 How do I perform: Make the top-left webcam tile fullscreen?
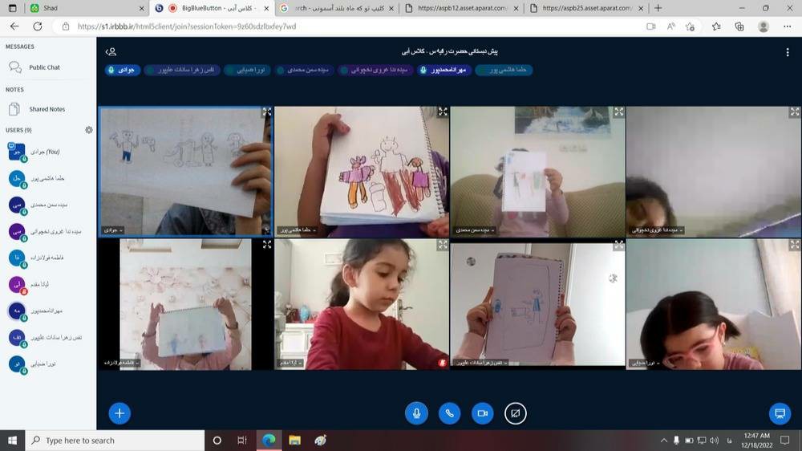(x=266, y=112)
